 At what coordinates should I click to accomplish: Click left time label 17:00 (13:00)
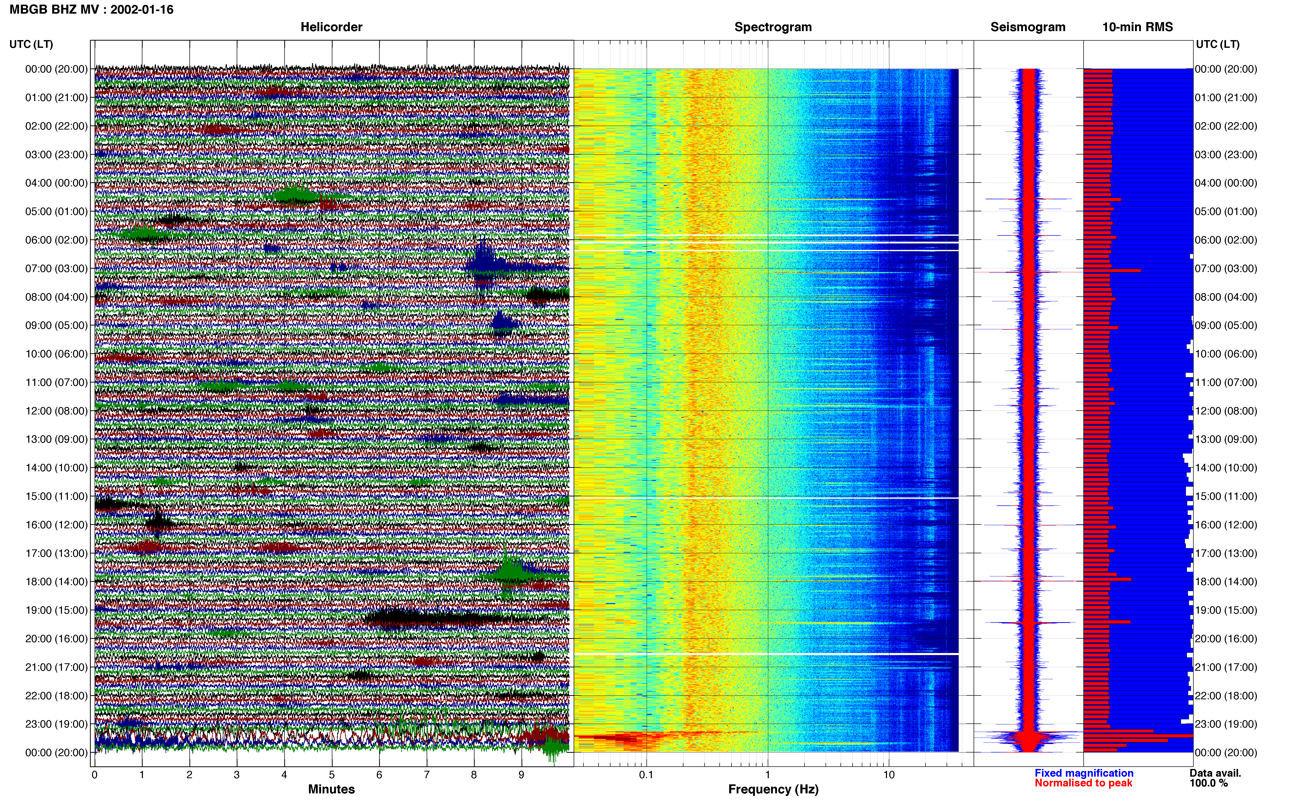pos(57,553)
